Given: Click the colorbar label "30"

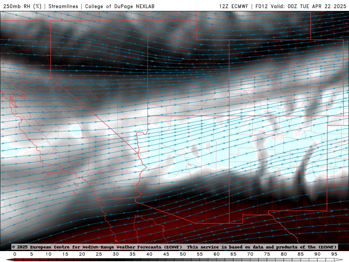Looking at the screenshot, I should 116,254.
